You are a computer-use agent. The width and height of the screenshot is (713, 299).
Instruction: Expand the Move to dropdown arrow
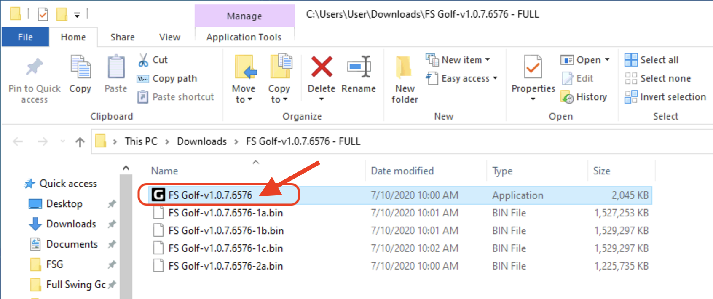pos(250,99)
